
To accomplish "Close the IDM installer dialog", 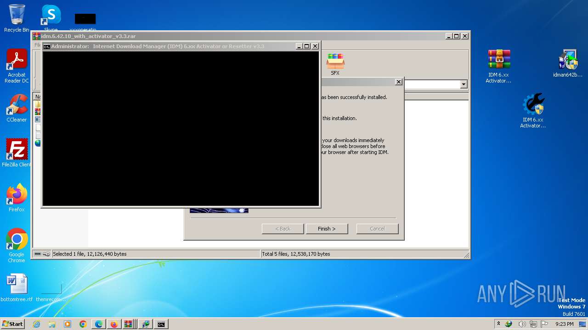I will (x=398, y=82).
